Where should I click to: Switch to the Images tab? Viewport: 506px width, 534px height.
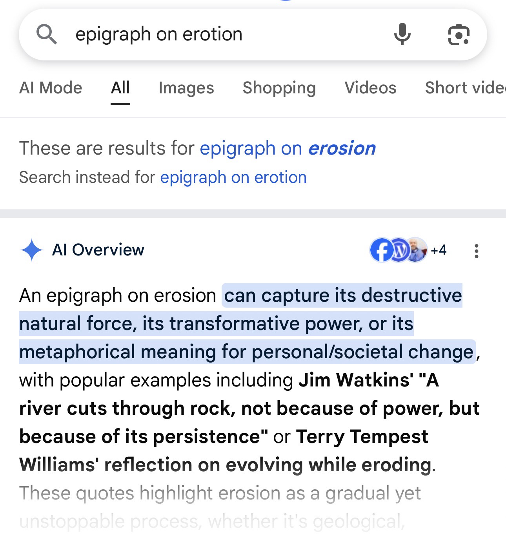coord(186,88)
